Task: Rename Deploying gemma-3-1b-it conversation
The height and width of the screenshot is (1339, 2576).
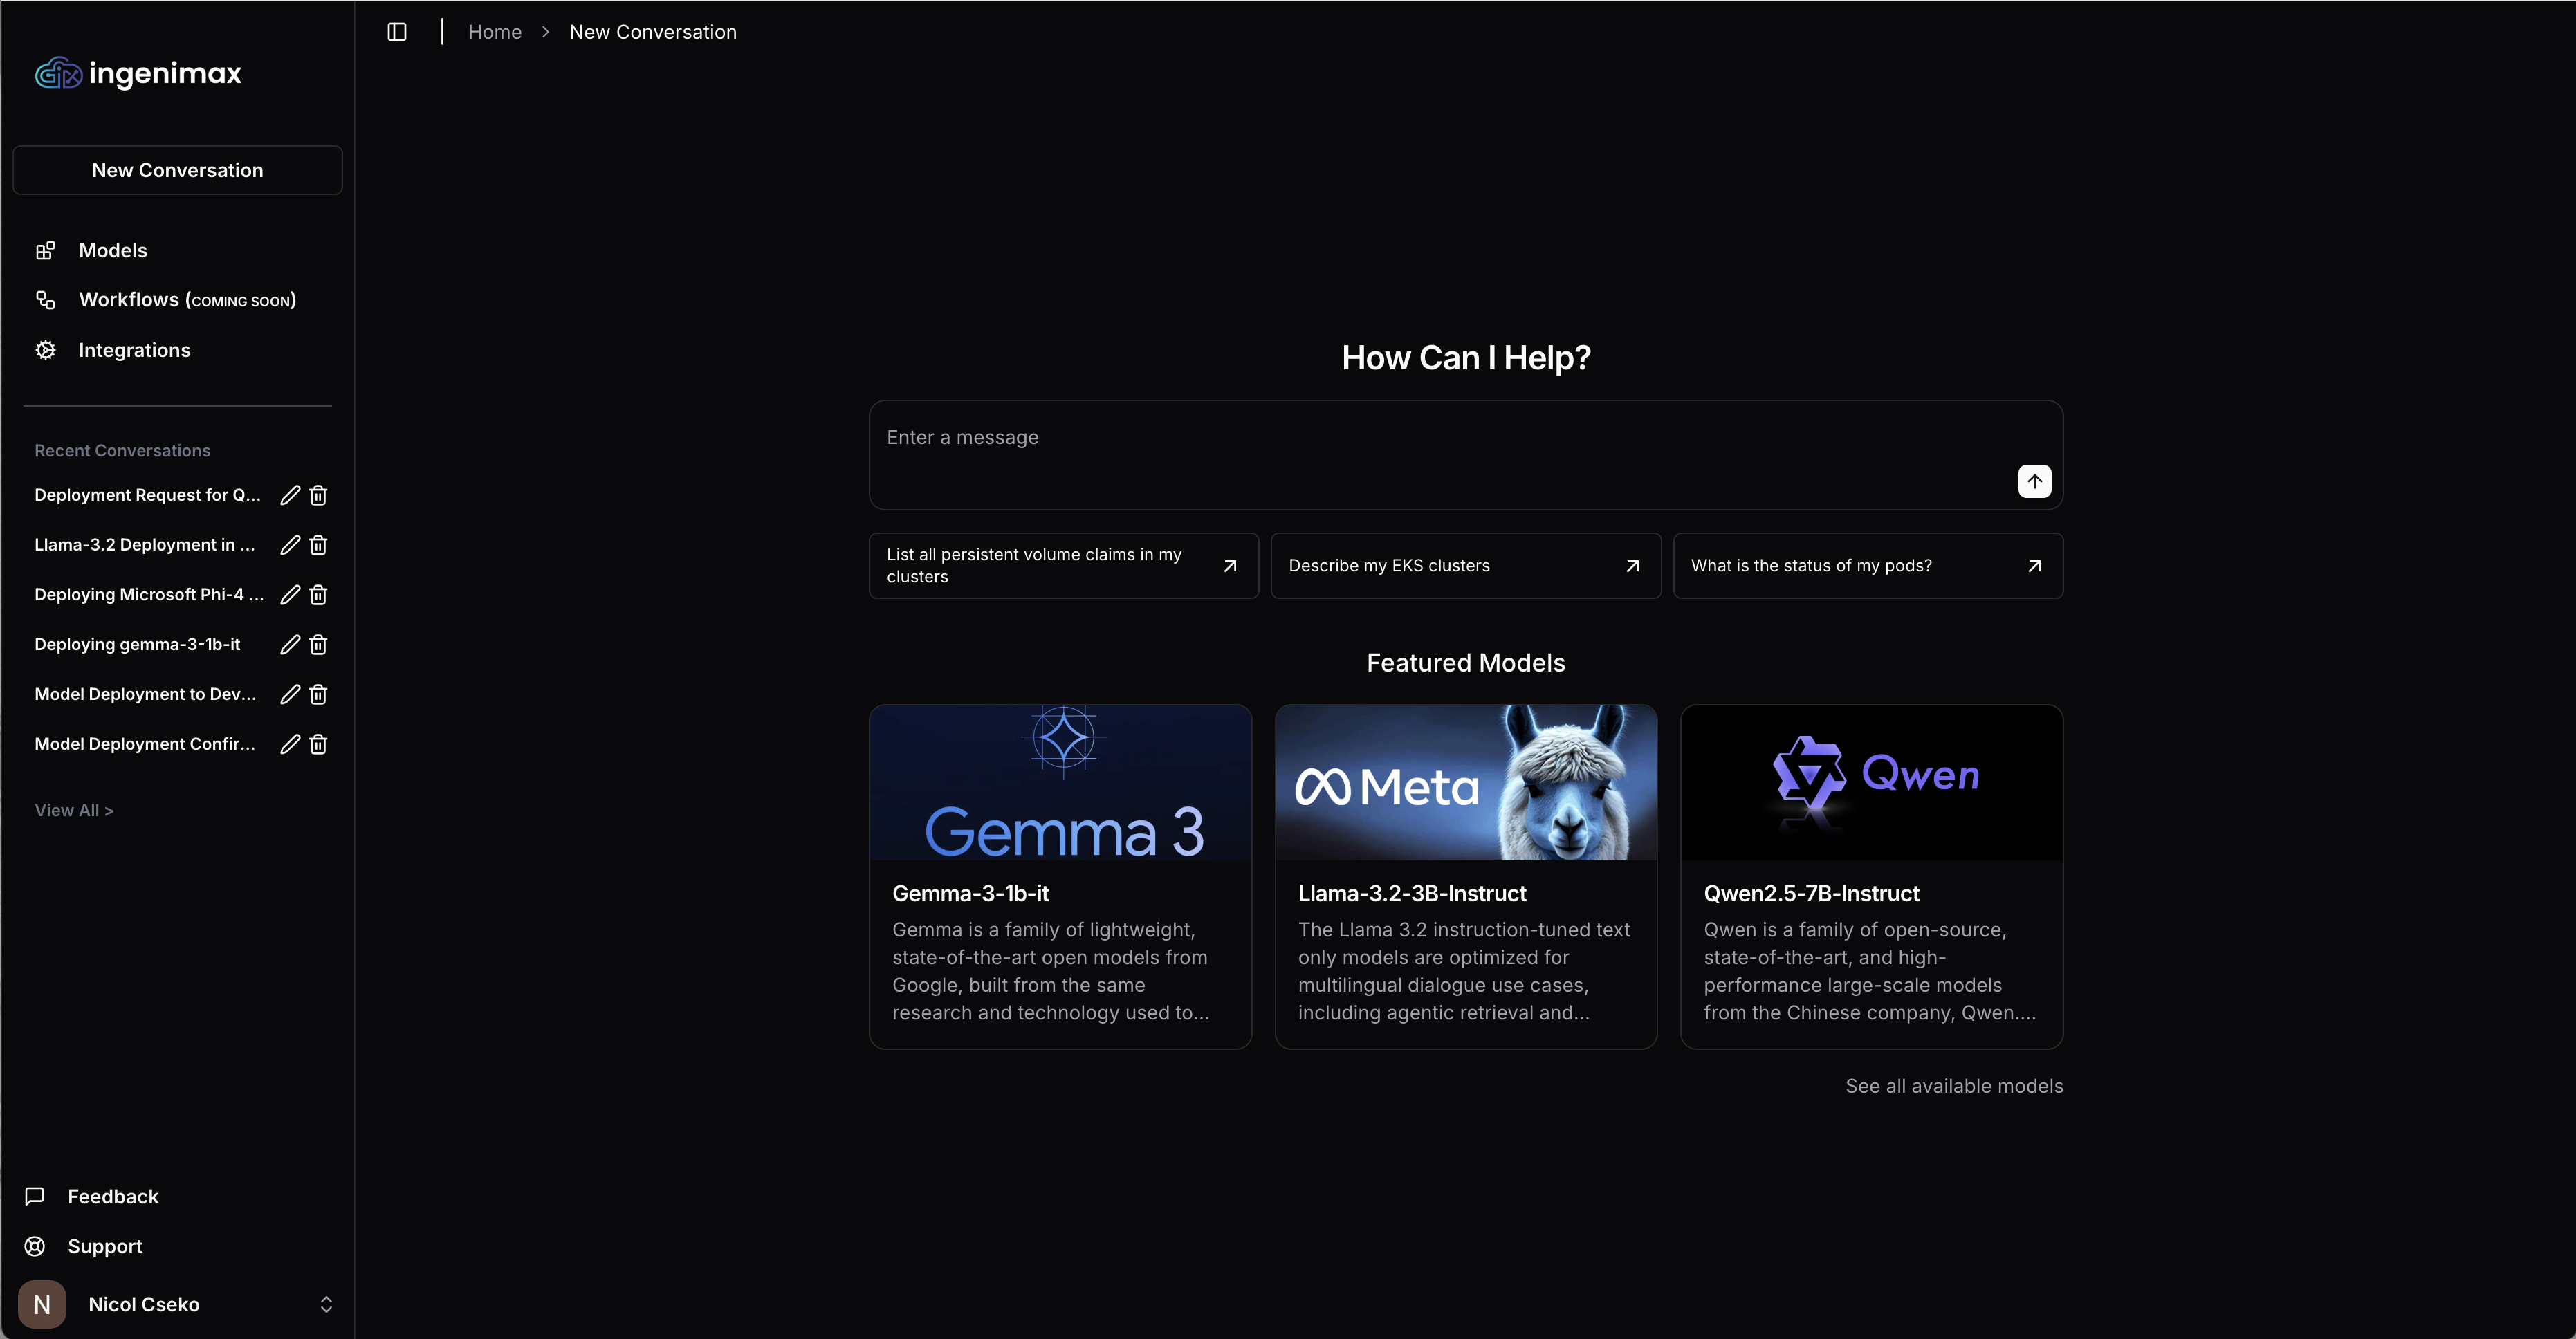Action: coord(290,645)
